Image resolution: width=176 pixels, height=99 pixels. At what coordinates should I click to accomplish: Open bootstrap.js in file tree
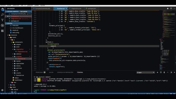point(18,80)
